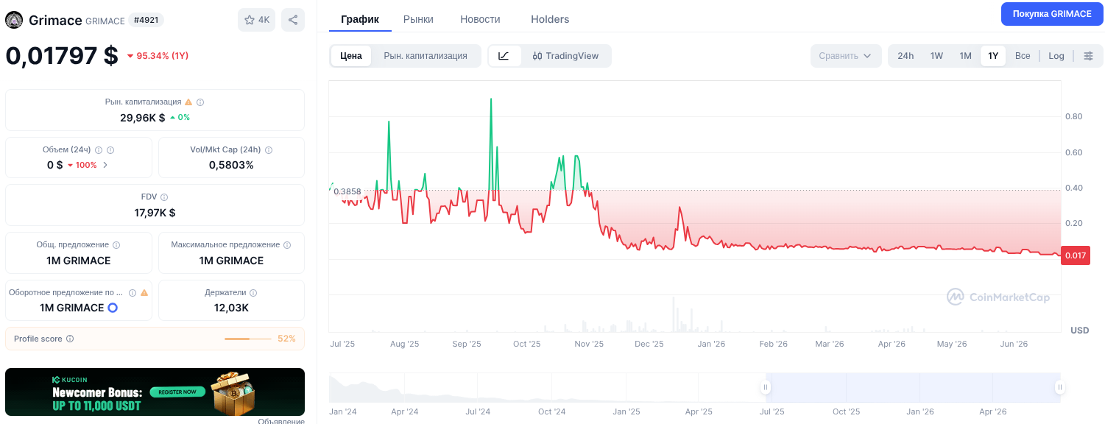1105x424 pixels.
Task: Open info icon beside Общ. предложение
Action: tap(116, 245)
